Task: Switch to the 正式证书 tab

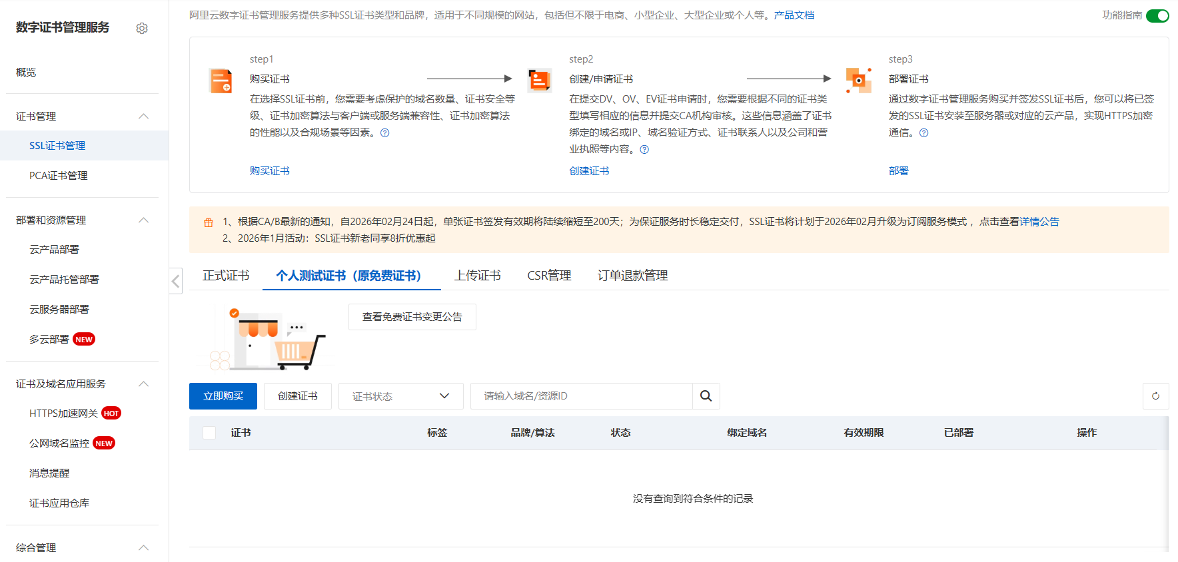Action: (x=226, y=276)
